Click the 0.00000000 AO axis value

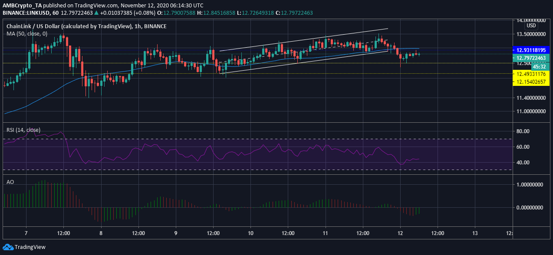click(x=531, y=208)
